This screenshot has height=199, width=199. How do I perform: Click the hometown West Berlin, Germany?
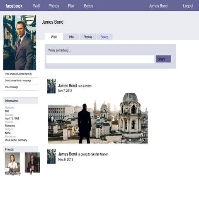[x=16, y=140]
